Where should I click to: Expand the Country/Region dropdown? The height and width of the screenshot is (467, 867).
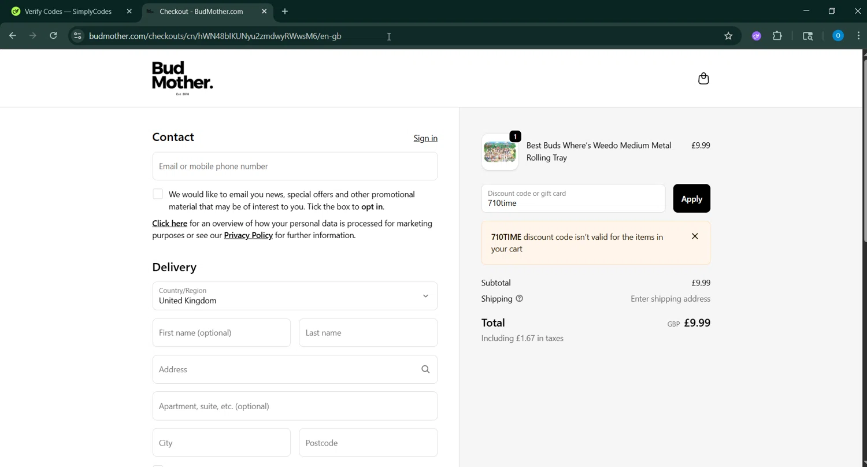295,296
